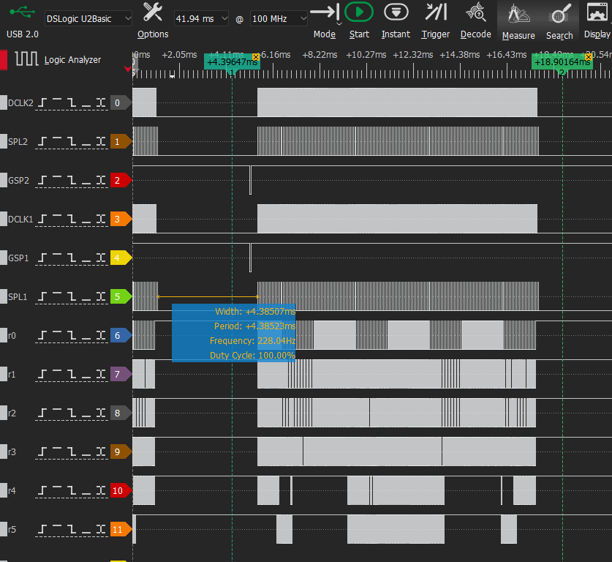Switch to the Measure panel

click(518, 20)
